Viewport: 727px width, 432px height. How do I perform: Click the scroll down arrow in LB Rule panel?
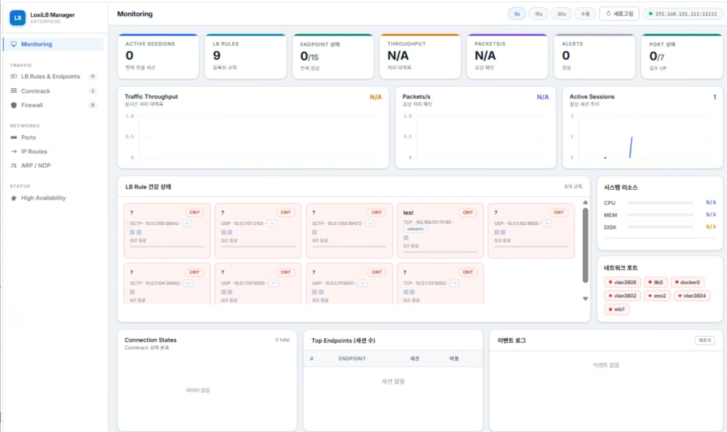point(585,298)
